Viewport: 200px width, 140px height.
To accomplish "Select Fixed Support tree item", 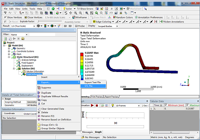I will point(27,63).
